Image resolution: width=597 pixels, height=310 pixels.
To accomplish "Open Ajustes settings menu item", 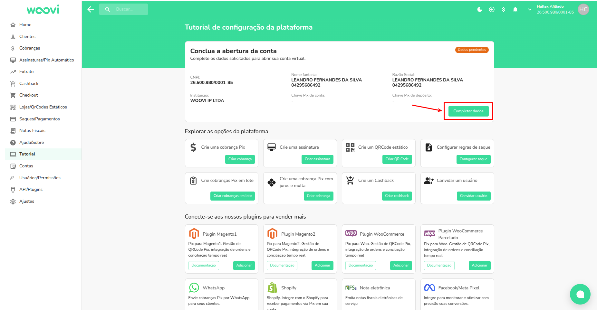I will [27, 201].
